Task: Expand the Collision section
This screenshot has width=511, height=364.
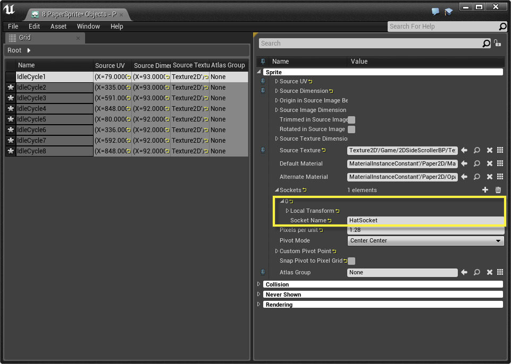Action: [259, 284]
